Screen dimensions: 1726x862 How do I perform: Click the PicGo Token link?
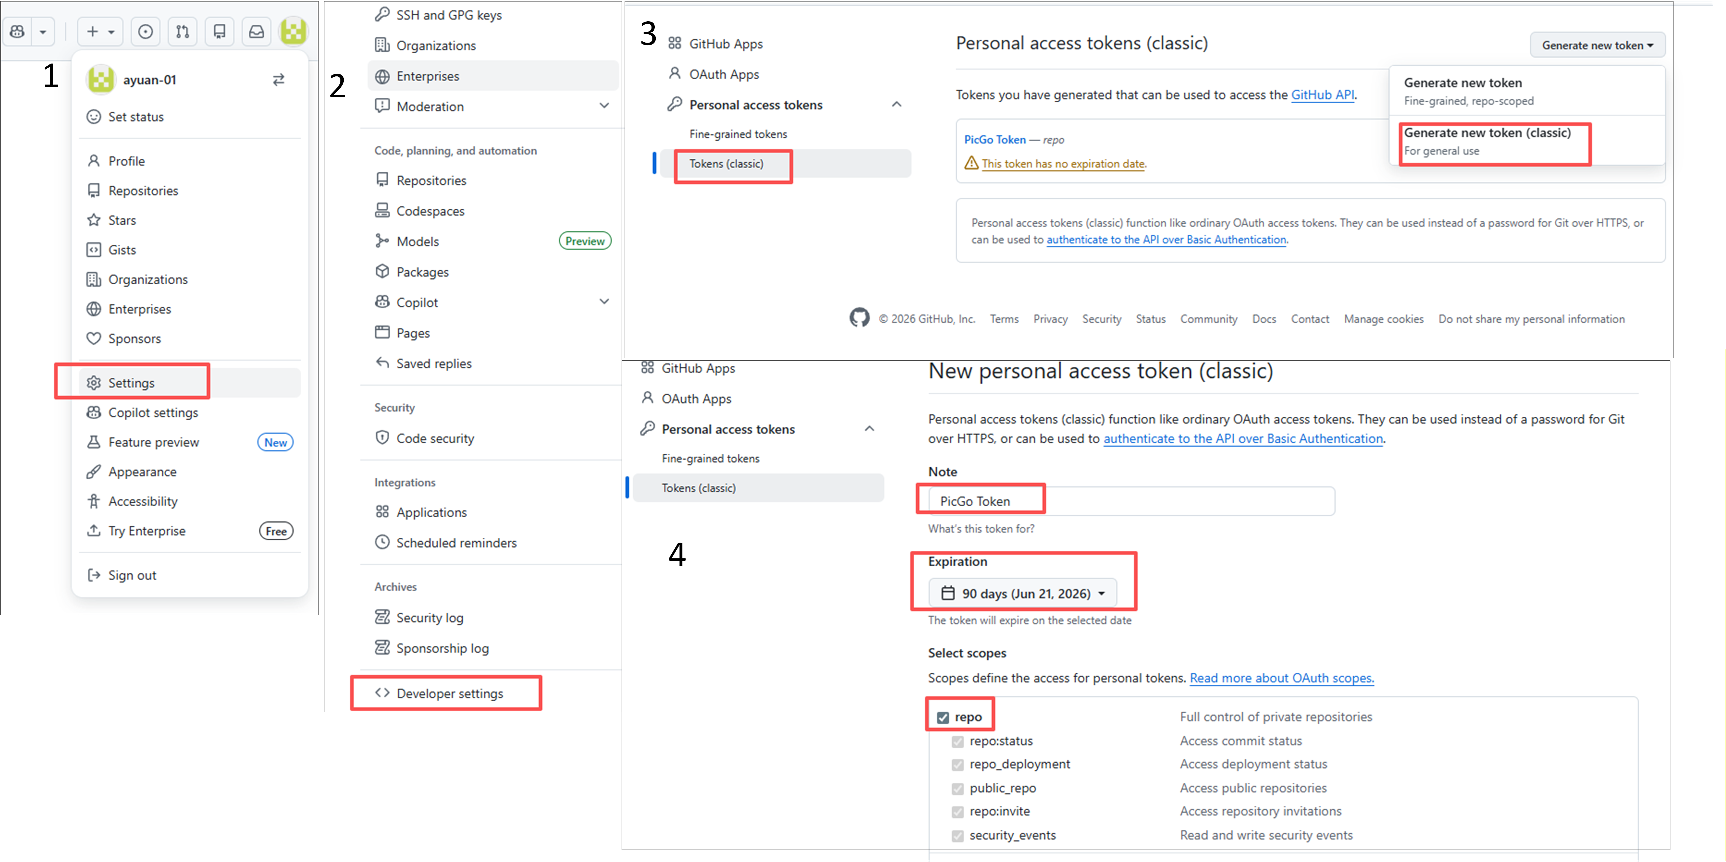pyautogui.click(x=994, y=139)
